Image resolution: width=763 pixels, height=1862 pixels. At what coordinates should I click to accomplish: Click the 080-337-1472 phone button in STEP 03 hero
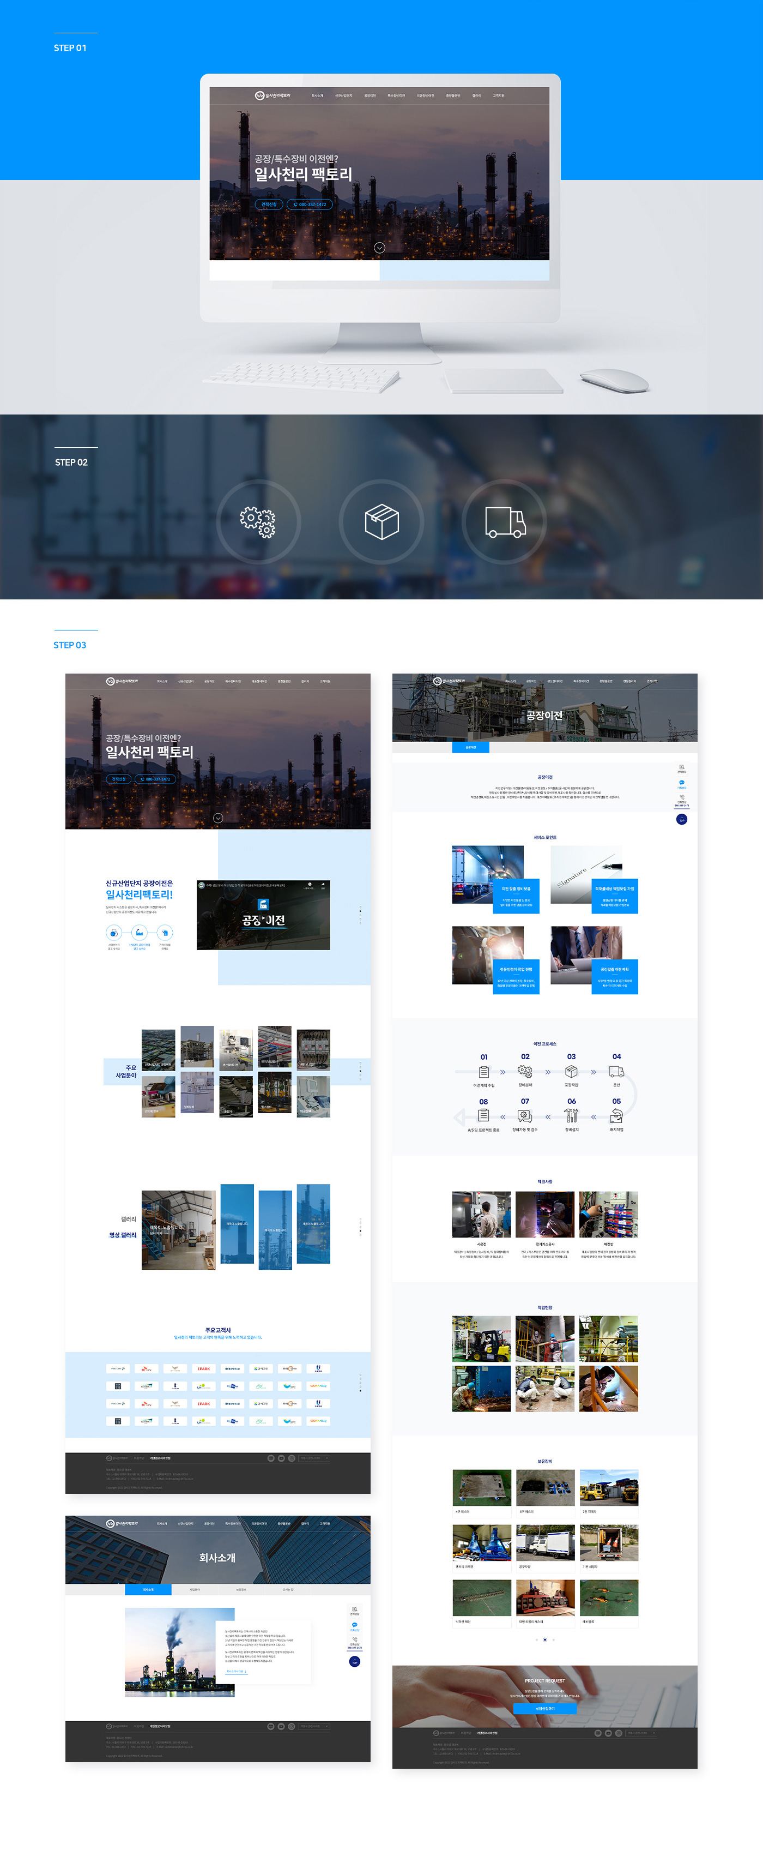(155, 779)
